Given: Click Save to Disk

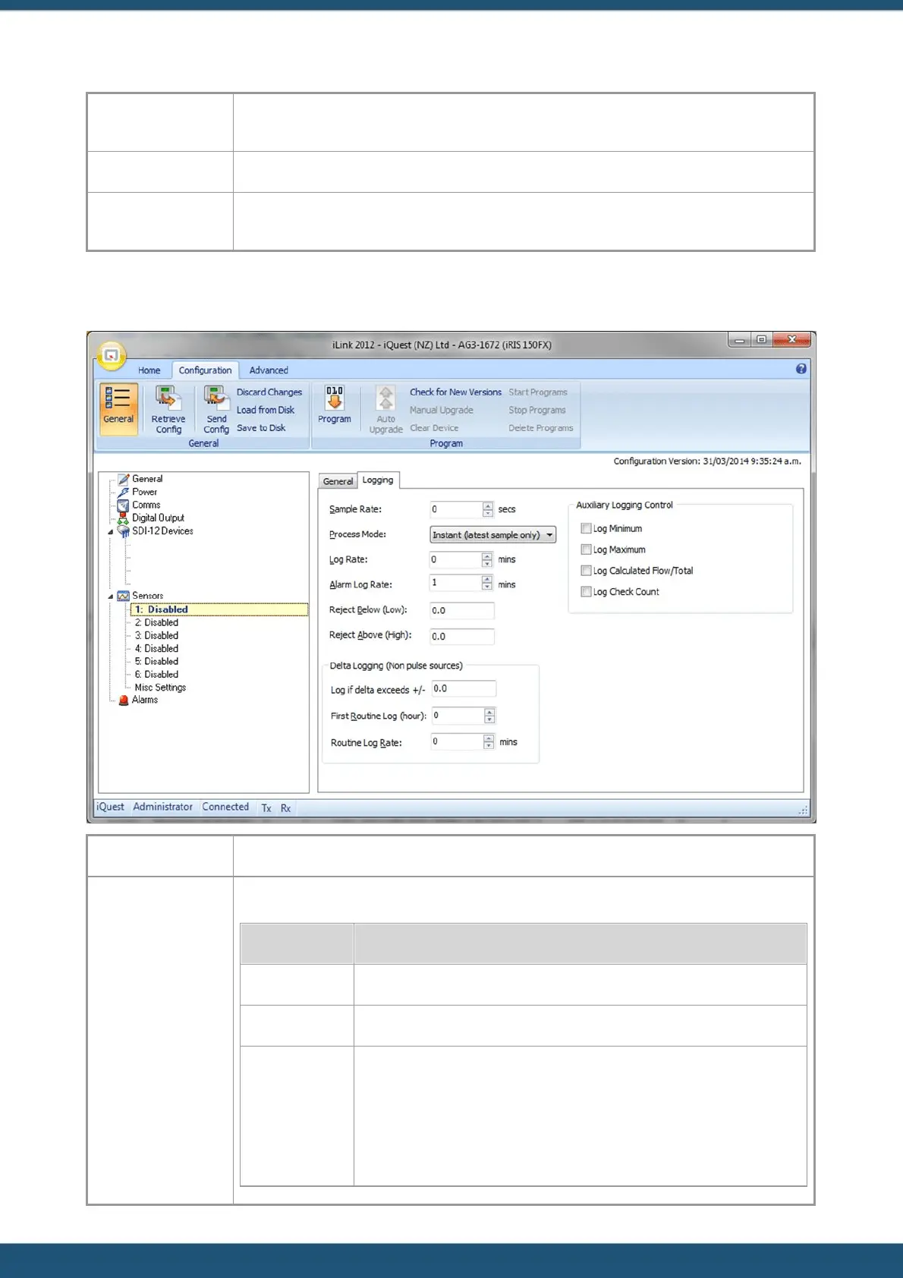Looking at the screenshot, I should pos(261,428).
